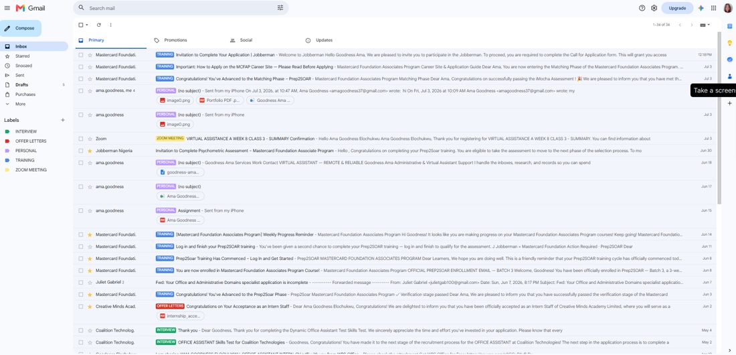Open Google Calendar side panel icon
Screen dimensions: 736x355
729,26
